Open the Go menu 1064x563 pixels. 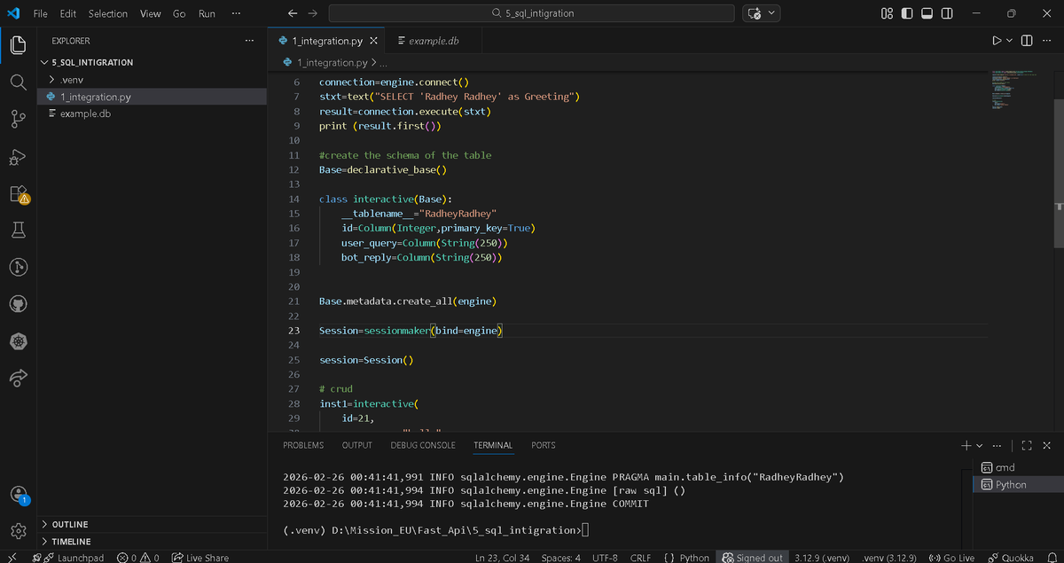tap(179, 13)
